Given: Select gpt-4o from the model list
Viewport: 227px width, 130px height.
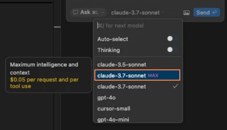Looking at the screenshot, I should [137, 98].
